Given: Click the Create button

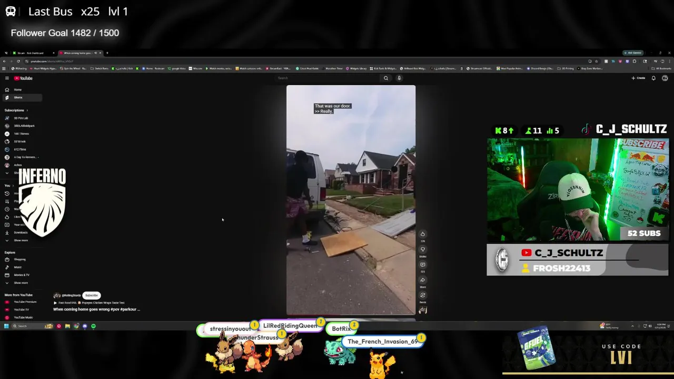Looking at the screenshot, I should tap(638, 78).
